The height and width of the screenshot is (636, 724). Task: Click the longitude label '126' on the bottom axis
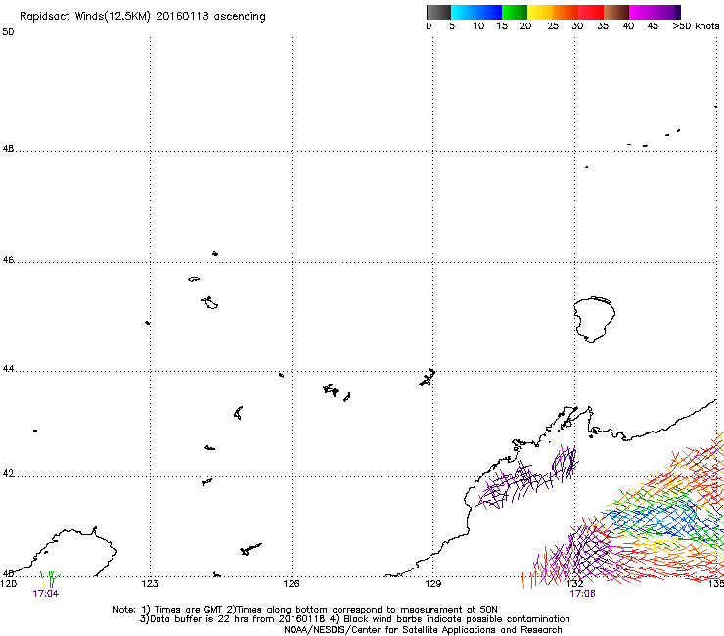tap(292, 584)
